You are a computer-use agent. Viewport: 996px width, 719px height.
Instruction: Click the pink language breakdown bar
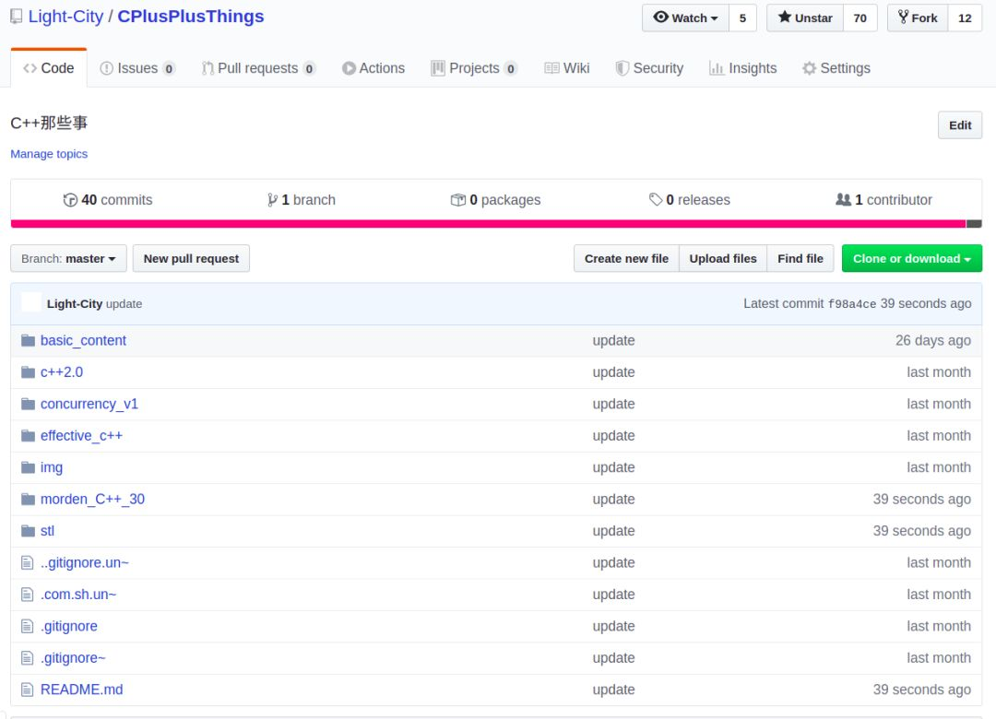point(488,224)
